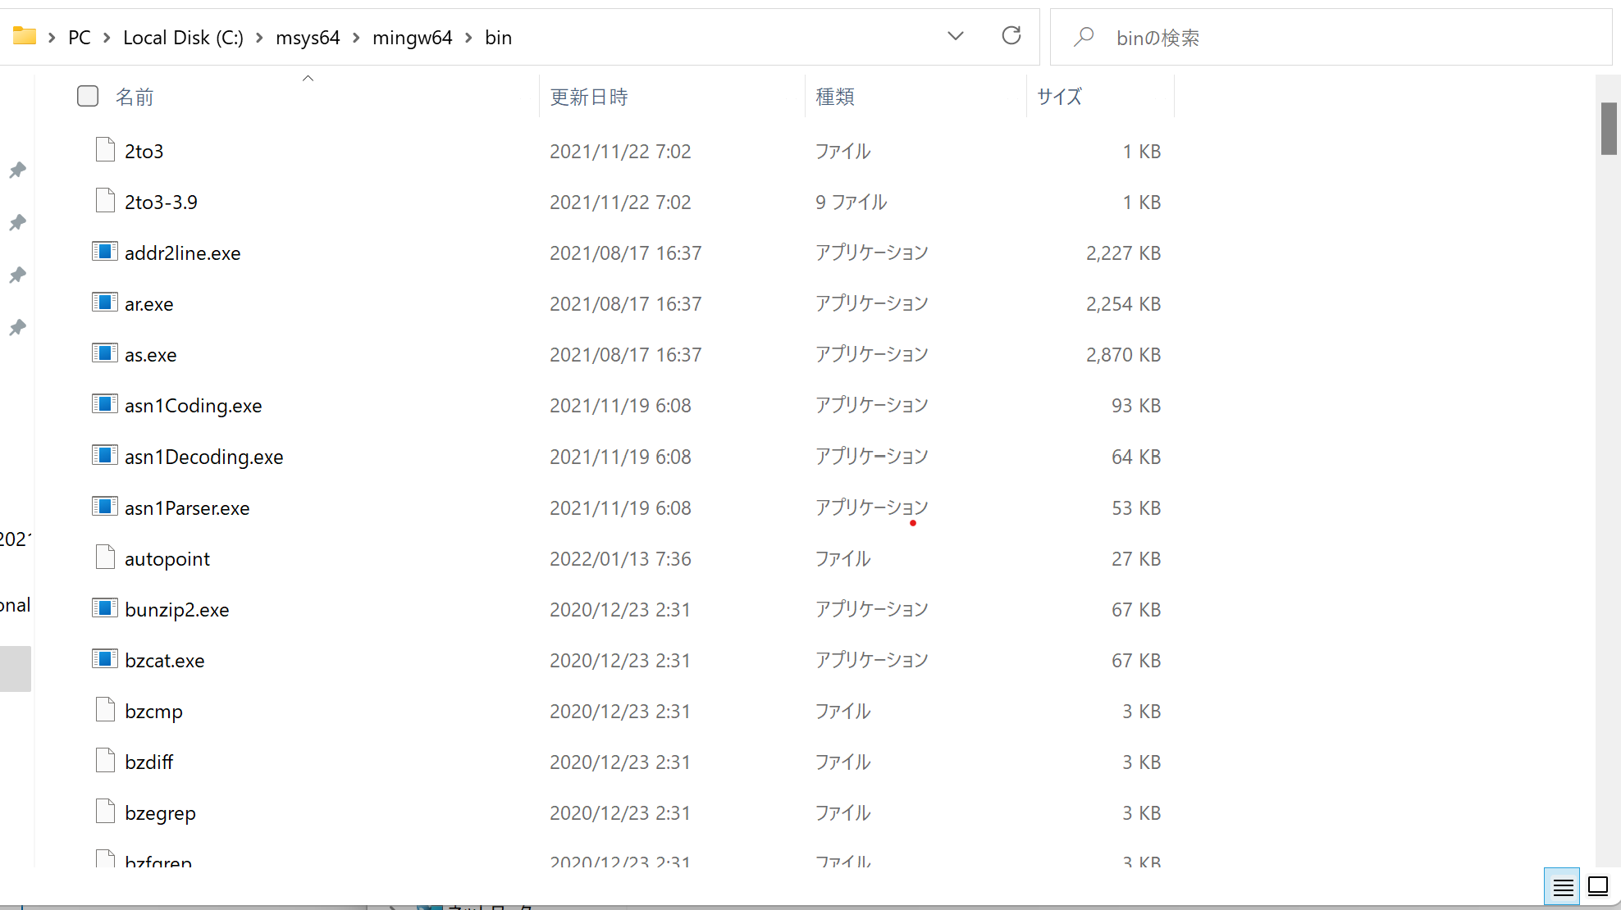Switch to large icons view layout
This screenshot has height=910, width=1621.
pyautogui.click(x=1598, y=886)
